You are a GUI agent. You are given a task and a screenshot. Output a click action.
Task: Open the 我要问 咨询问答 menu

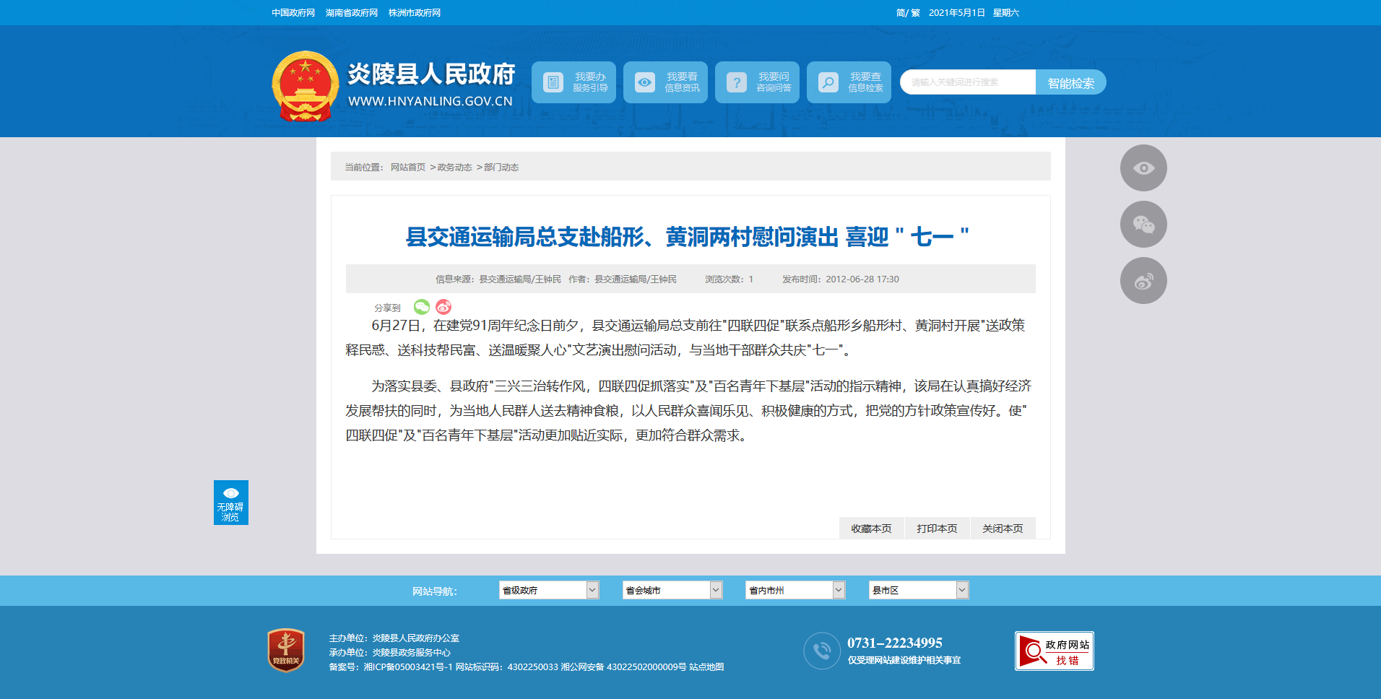click(758, 82)
